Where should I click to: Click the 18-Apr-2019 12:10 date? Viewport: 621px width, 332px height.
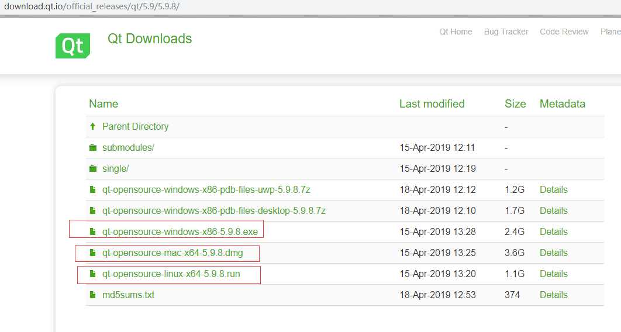(x=437, y=210)
